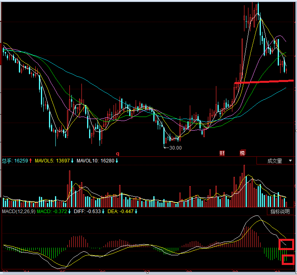Click the 05 month label on time axis
Viewport: 297px width, 275px height.
pyautogui.click(x=62, y=272)
